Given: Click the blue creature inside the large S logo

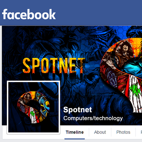Looking at the screenshot, I should [x=133, y=66].
